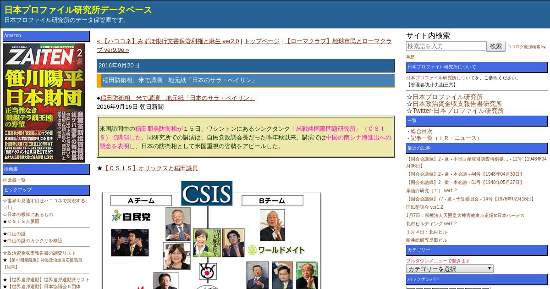
Task: Open 国会会議録 予算委員会 14号 1976年 article
Action: 471,199
